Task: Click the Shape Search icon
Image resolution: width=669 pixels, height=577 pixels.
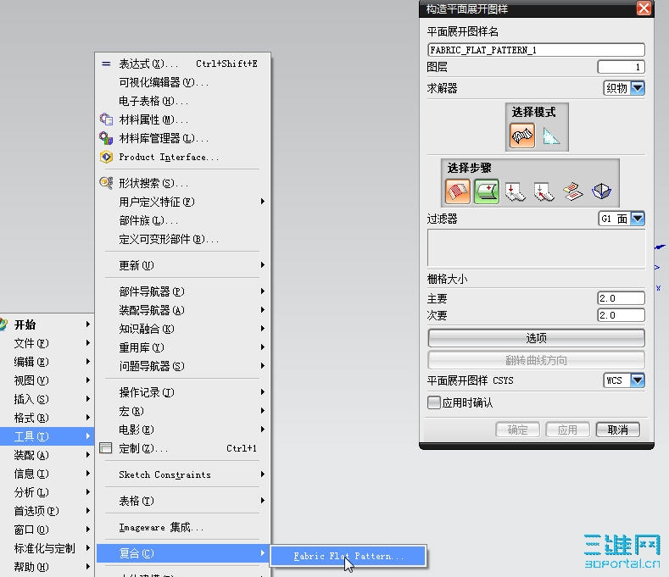Action: pos(106,183)
